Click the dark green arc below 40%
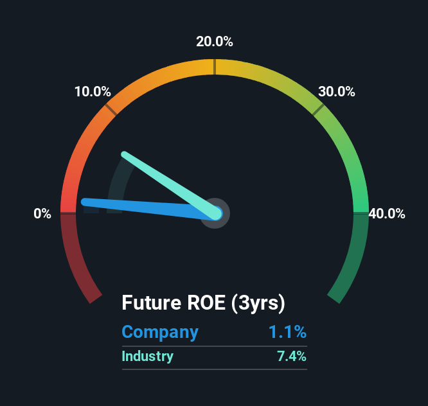 pyautogui.click(x=353, y=256)
